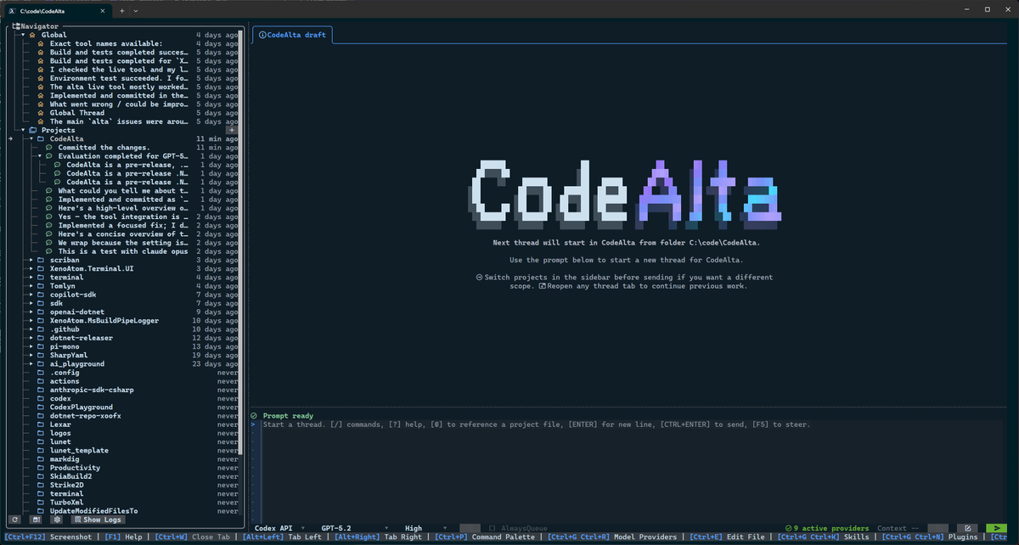The width and height of the screenshot is (1019, 545).
Task: Click Model Providers in the bottom bar
Action: click(612, 537)
